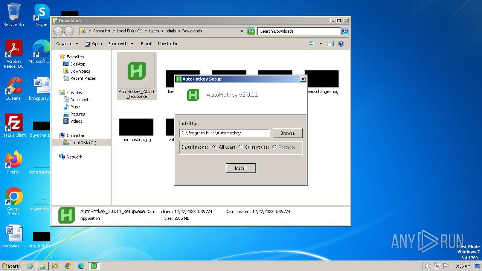Click the refresh icon next to address bar
Screen dimensions: 482x271
tap(251, 31)
